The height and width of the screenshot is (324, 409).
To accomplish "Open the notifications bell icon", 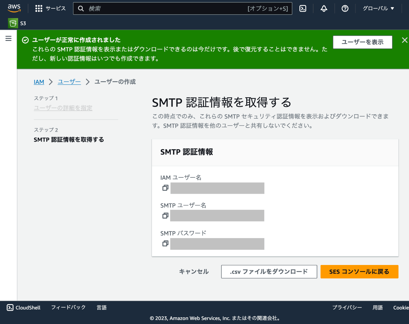I will pyautogui.click(x=324, y=8).
